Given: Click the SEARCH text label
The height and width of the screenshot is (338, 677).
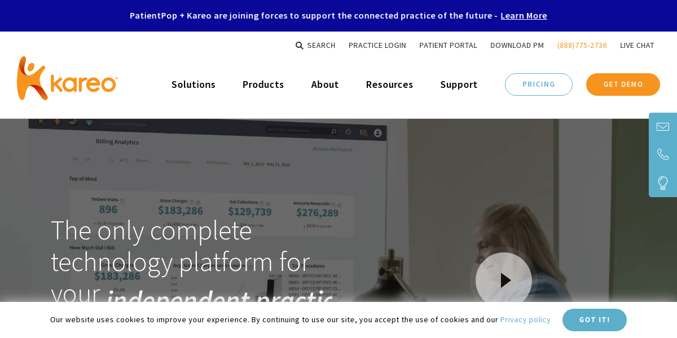Looking at the screenshot, I should [322, 46].
